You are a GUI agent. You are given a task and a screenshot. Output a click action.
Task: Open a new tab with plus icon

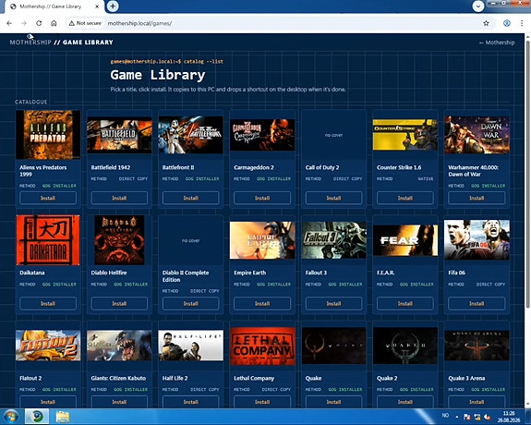[x=113, y=6]
